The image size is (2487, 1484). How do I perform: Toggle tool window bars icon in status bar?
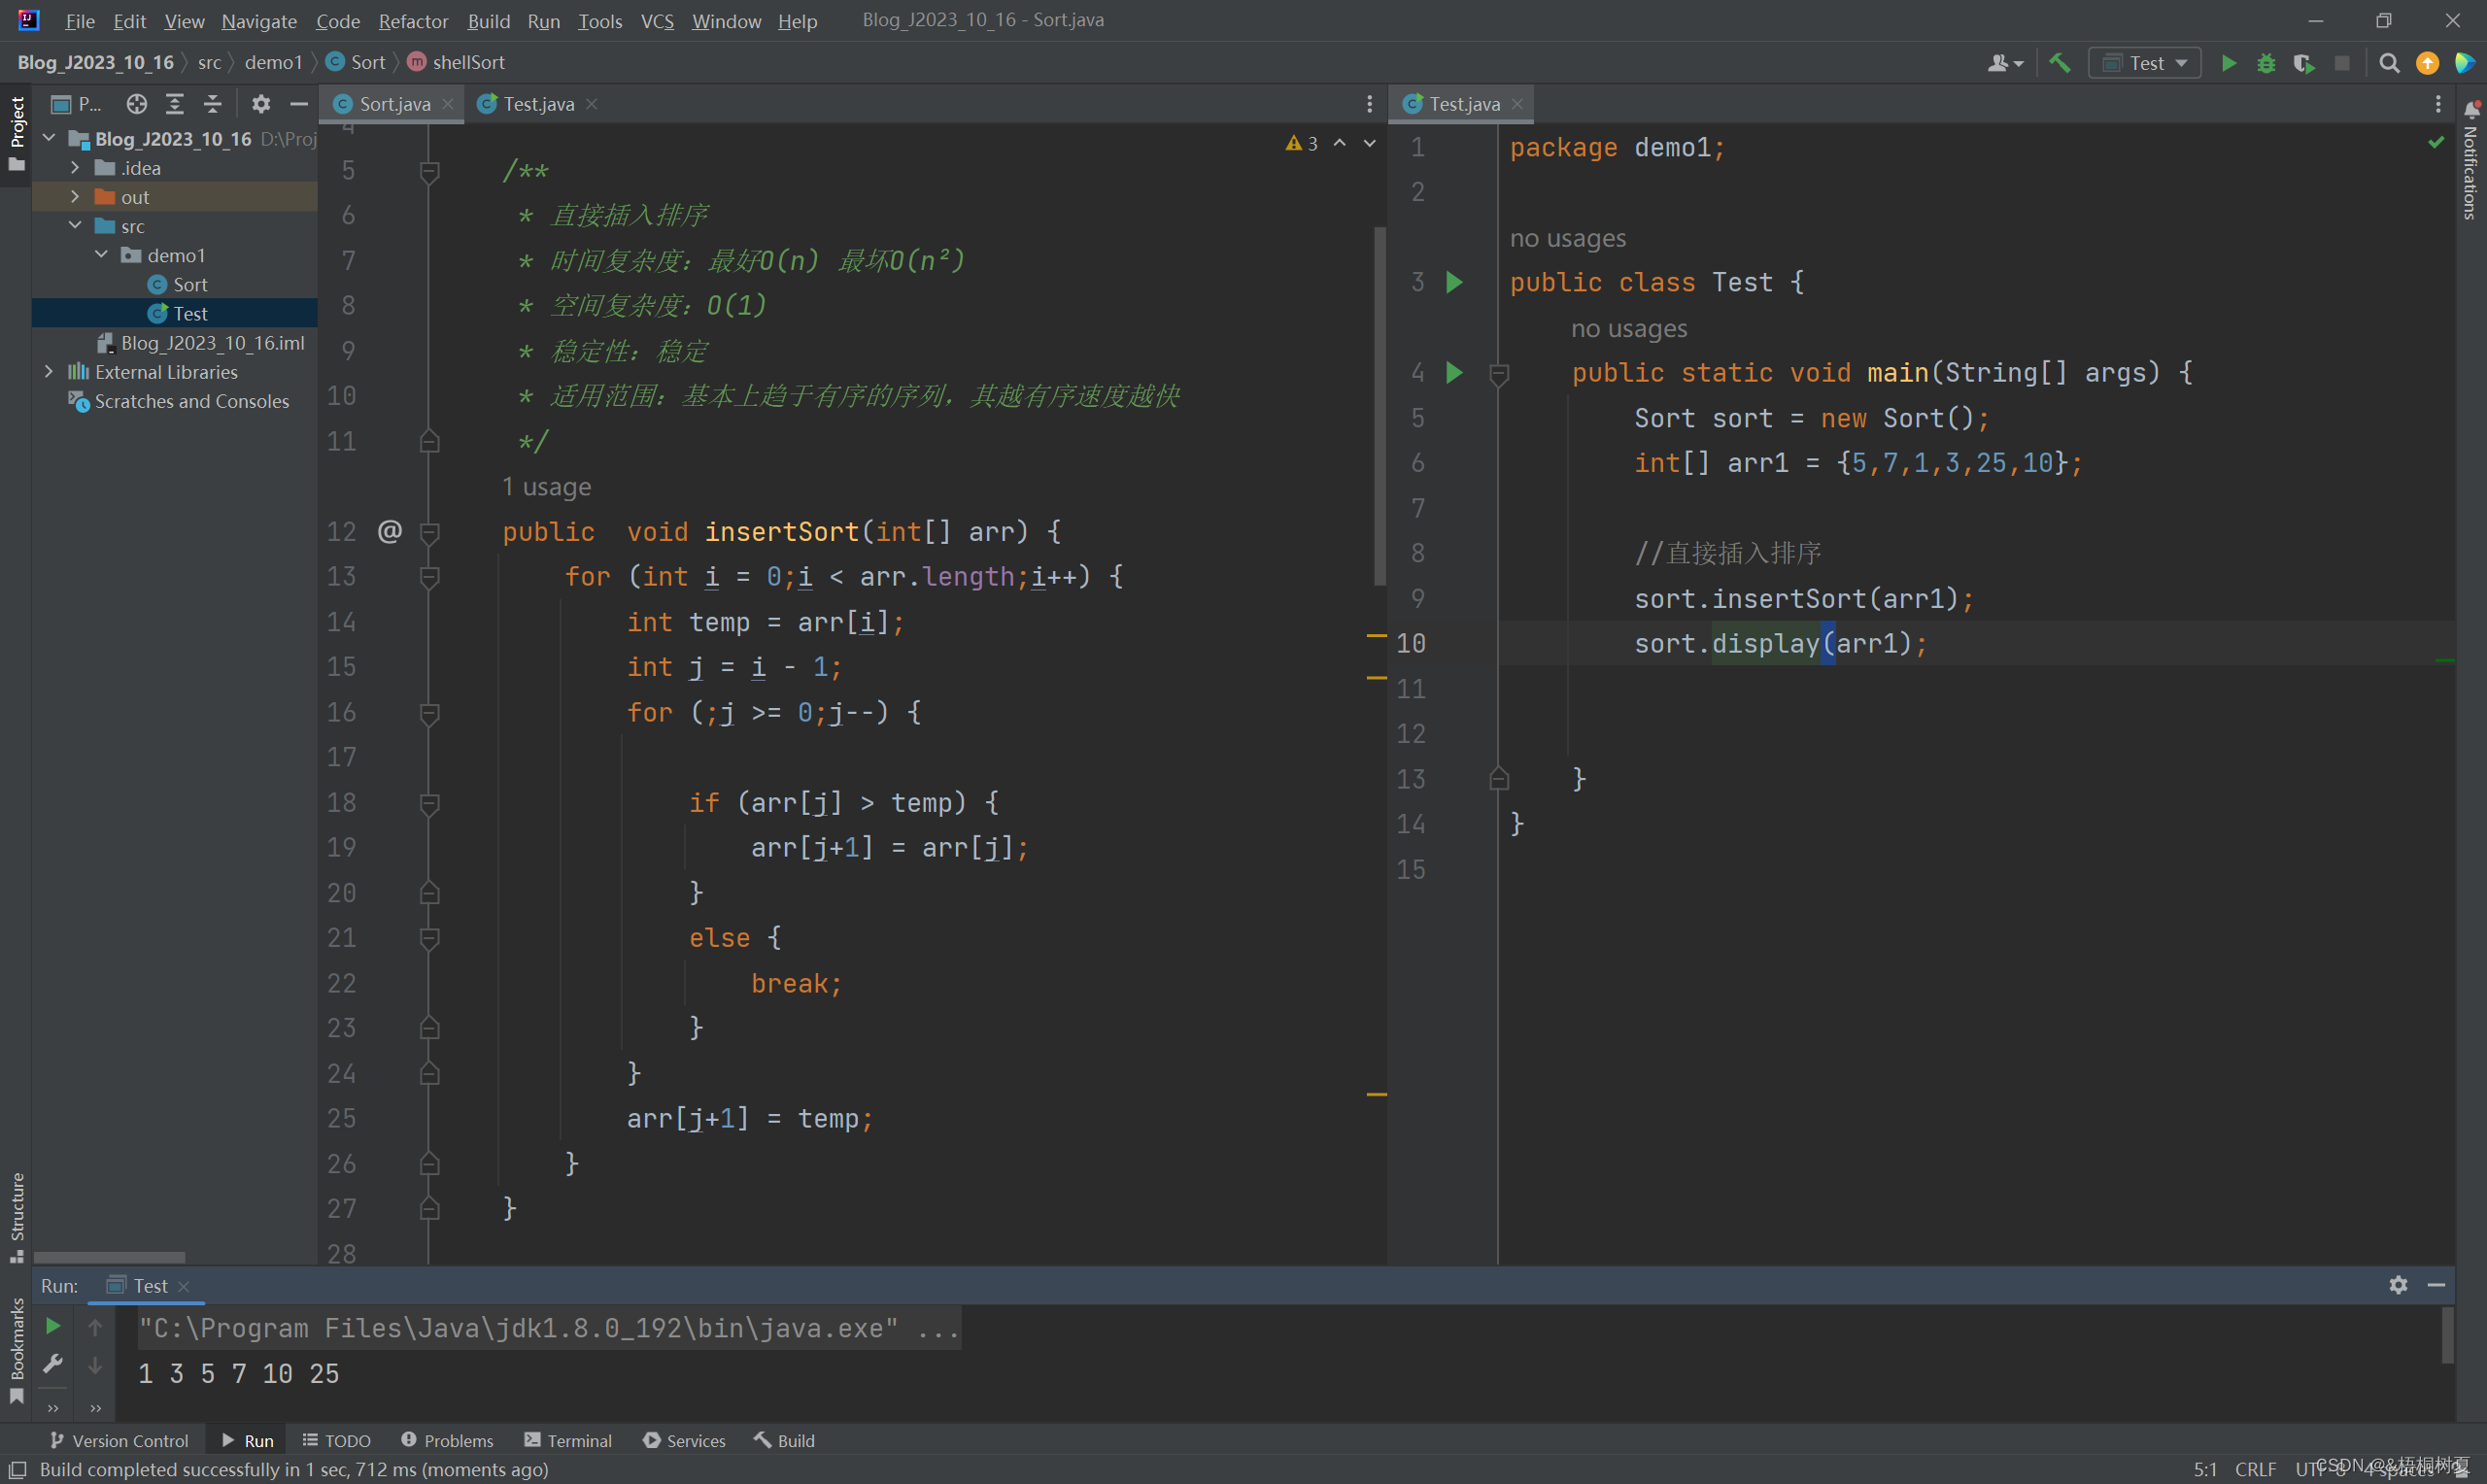pyautogui.click(x=17, y=1469)
